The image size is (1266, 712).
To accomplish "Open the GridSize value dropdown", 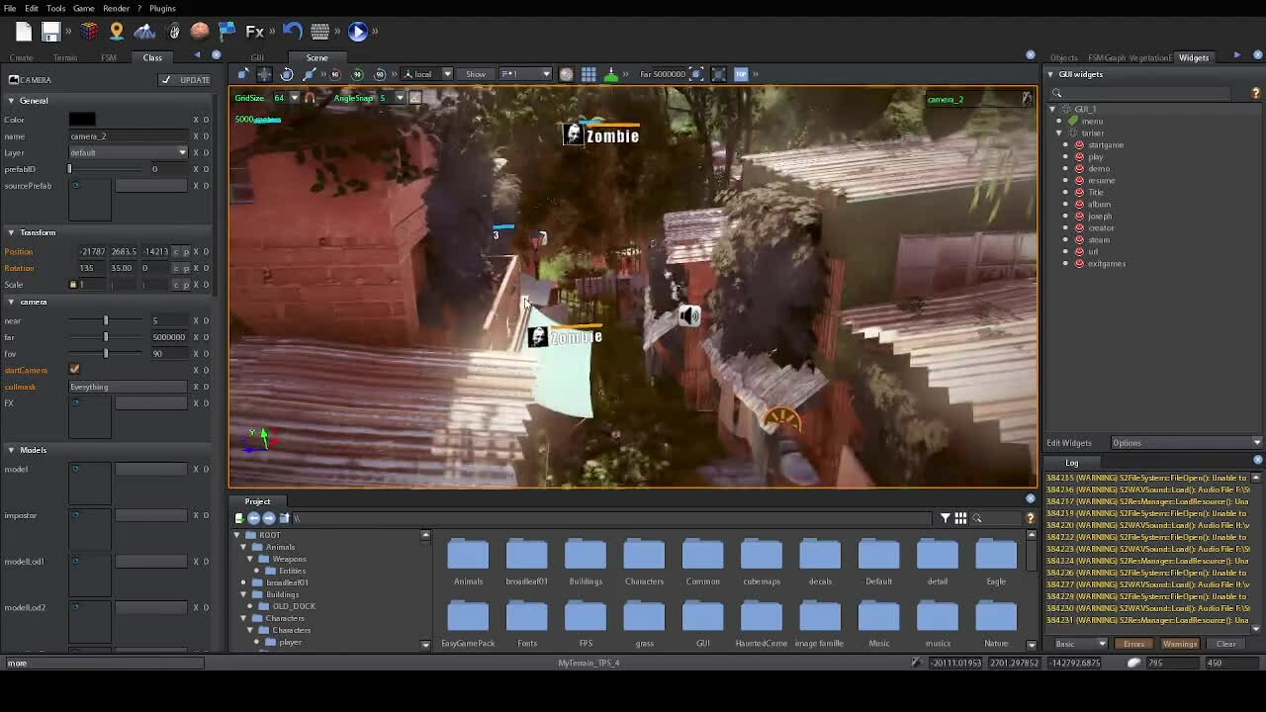I will pyautogui.click(x=294, y=98).
